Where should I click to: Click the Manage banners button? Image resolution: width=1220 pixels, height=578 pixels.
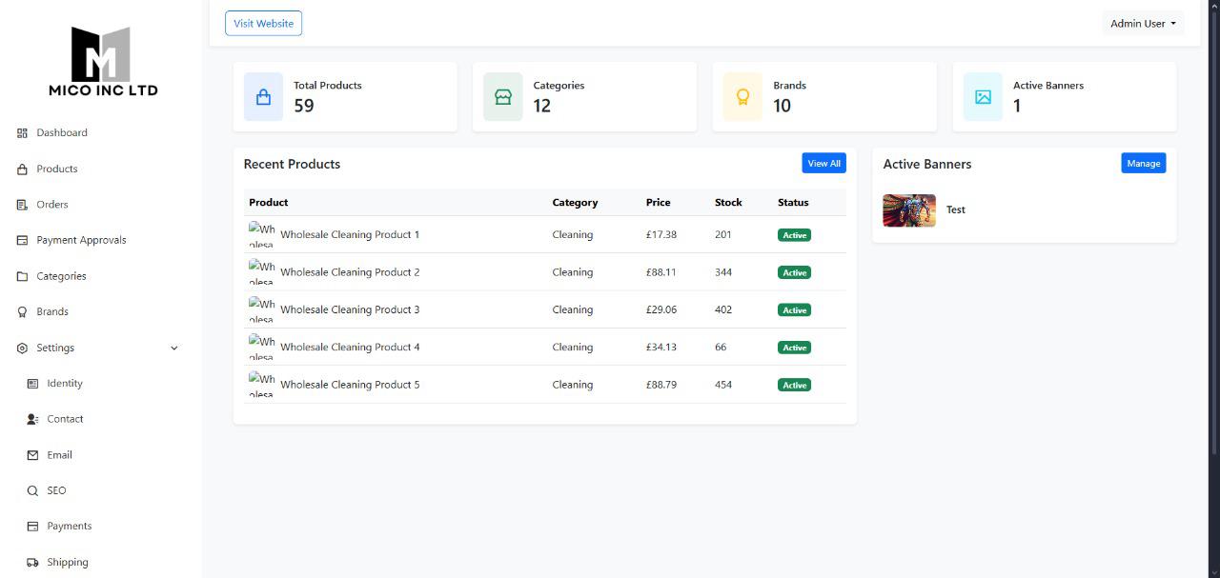point(1143,164)
